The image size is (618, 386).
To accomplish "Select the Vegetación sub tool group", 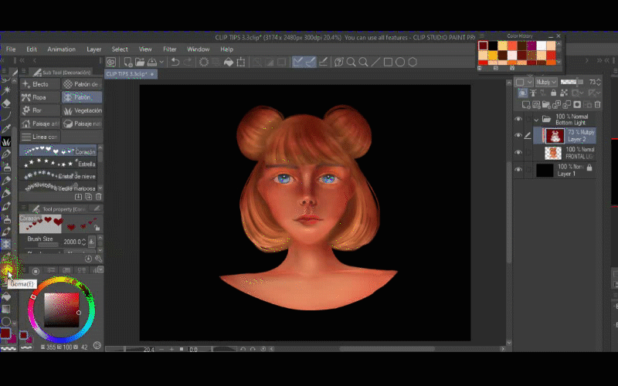I will [82, 110].
